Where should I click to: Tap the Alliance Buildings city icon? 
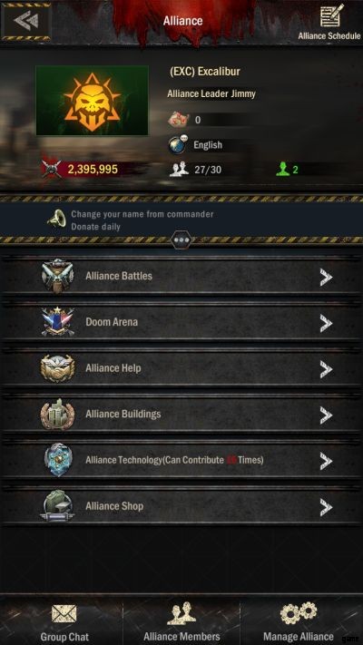click(x=57, y=414)
